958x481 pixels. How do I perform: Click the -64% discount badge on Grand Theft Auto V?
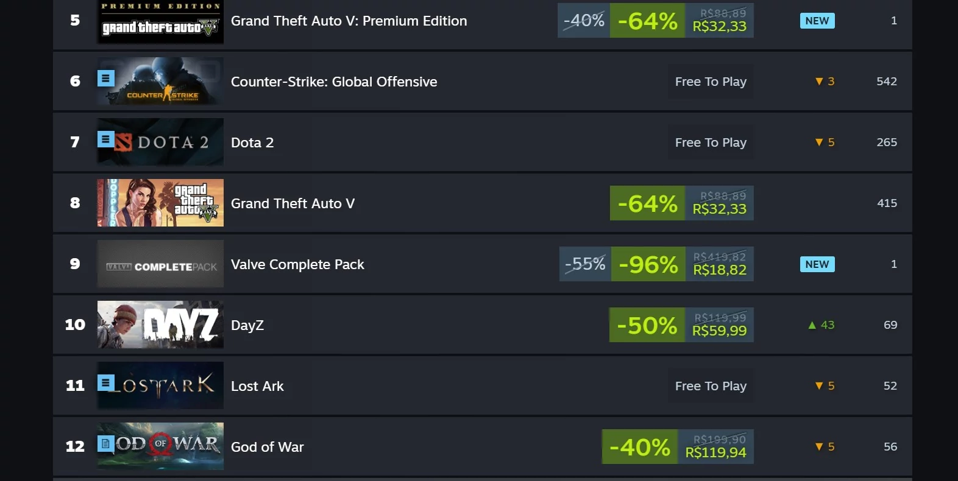[x=647, y=203]
